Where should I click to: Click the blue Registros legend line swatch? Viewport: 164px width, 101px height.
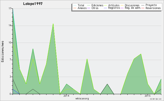pos(106,8)
